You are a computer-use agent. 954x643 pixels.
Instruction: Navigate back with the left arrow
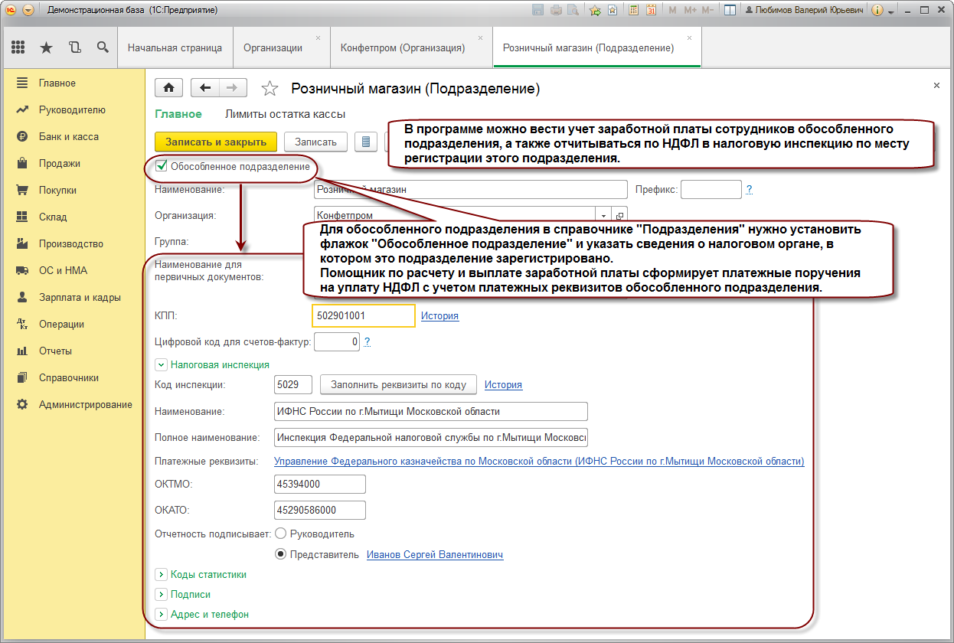tap(204, 88)
